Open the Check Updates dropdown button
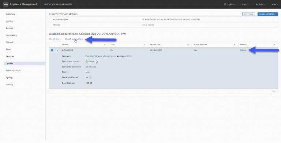281x143 pixels. 268,14
